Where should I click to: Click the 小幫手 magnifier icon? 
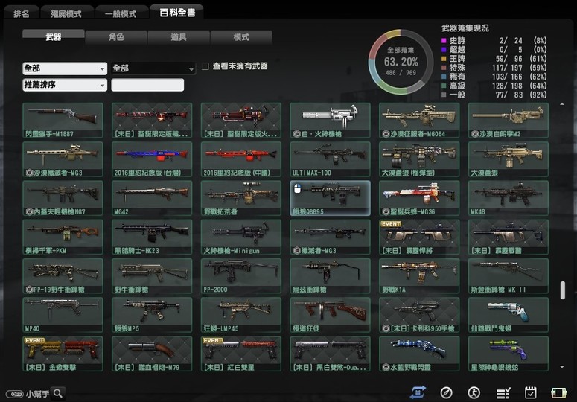coord(57,393)
